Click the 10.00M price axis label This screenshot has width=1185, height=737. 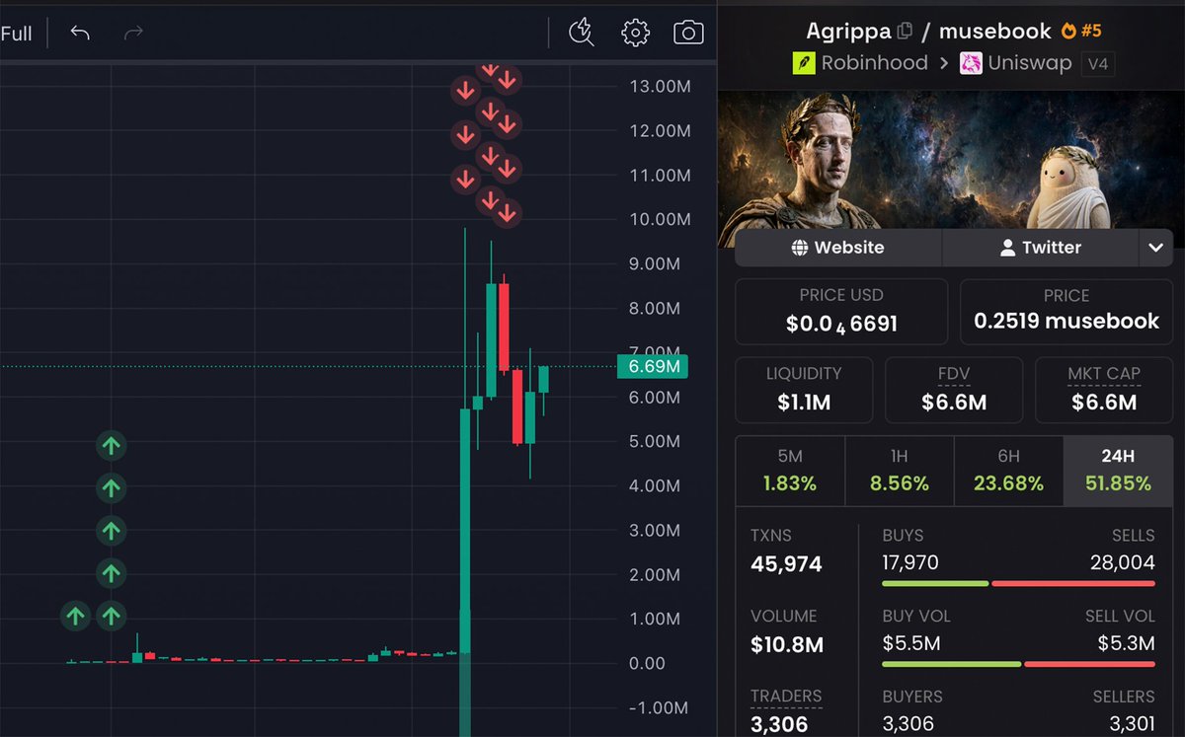pyautogui.click(x=660, y=219)
